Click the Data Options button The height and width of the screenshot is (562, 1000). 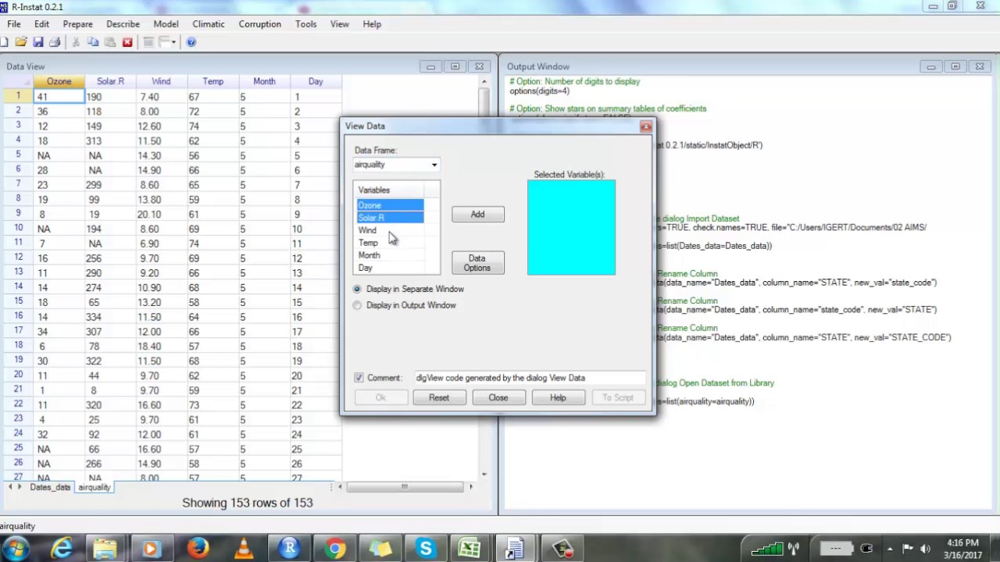point(477,263)
